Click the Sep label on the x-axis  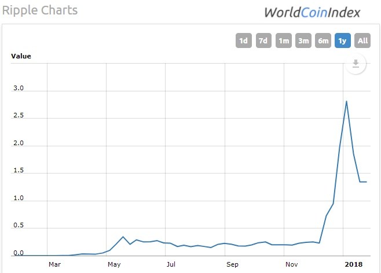point(232,264)
